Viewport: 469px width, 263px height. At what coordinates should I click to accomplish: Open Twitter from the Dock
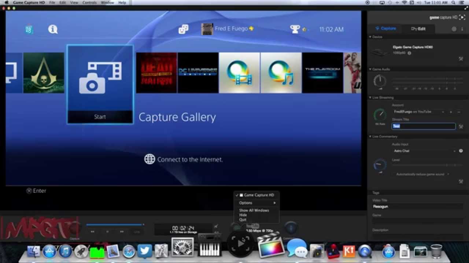pyautogui.click(x=145, y=251)
